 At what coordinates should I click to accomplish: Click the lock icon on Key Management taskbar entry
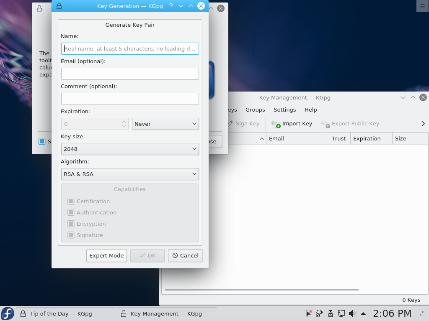[x=124, y=313]
